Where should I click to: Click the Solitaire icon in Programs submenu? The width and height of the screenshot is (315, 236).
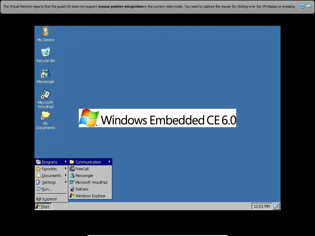[72, 189]
